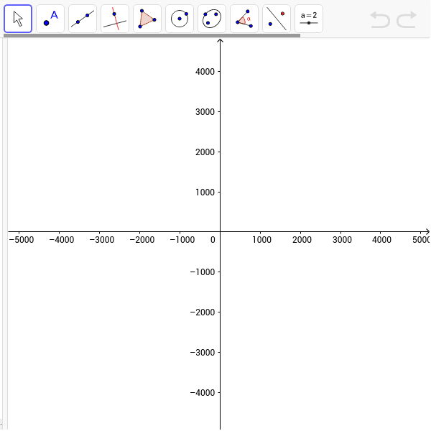This screenshot has height=431, width=431.
Task: Select the Point tool
Action: pyautogui.click(x=50, y=19)
